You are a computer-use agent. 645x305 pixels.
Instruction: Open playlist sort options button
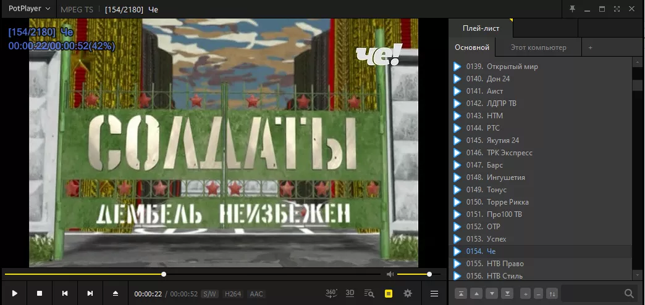point(552,293)
